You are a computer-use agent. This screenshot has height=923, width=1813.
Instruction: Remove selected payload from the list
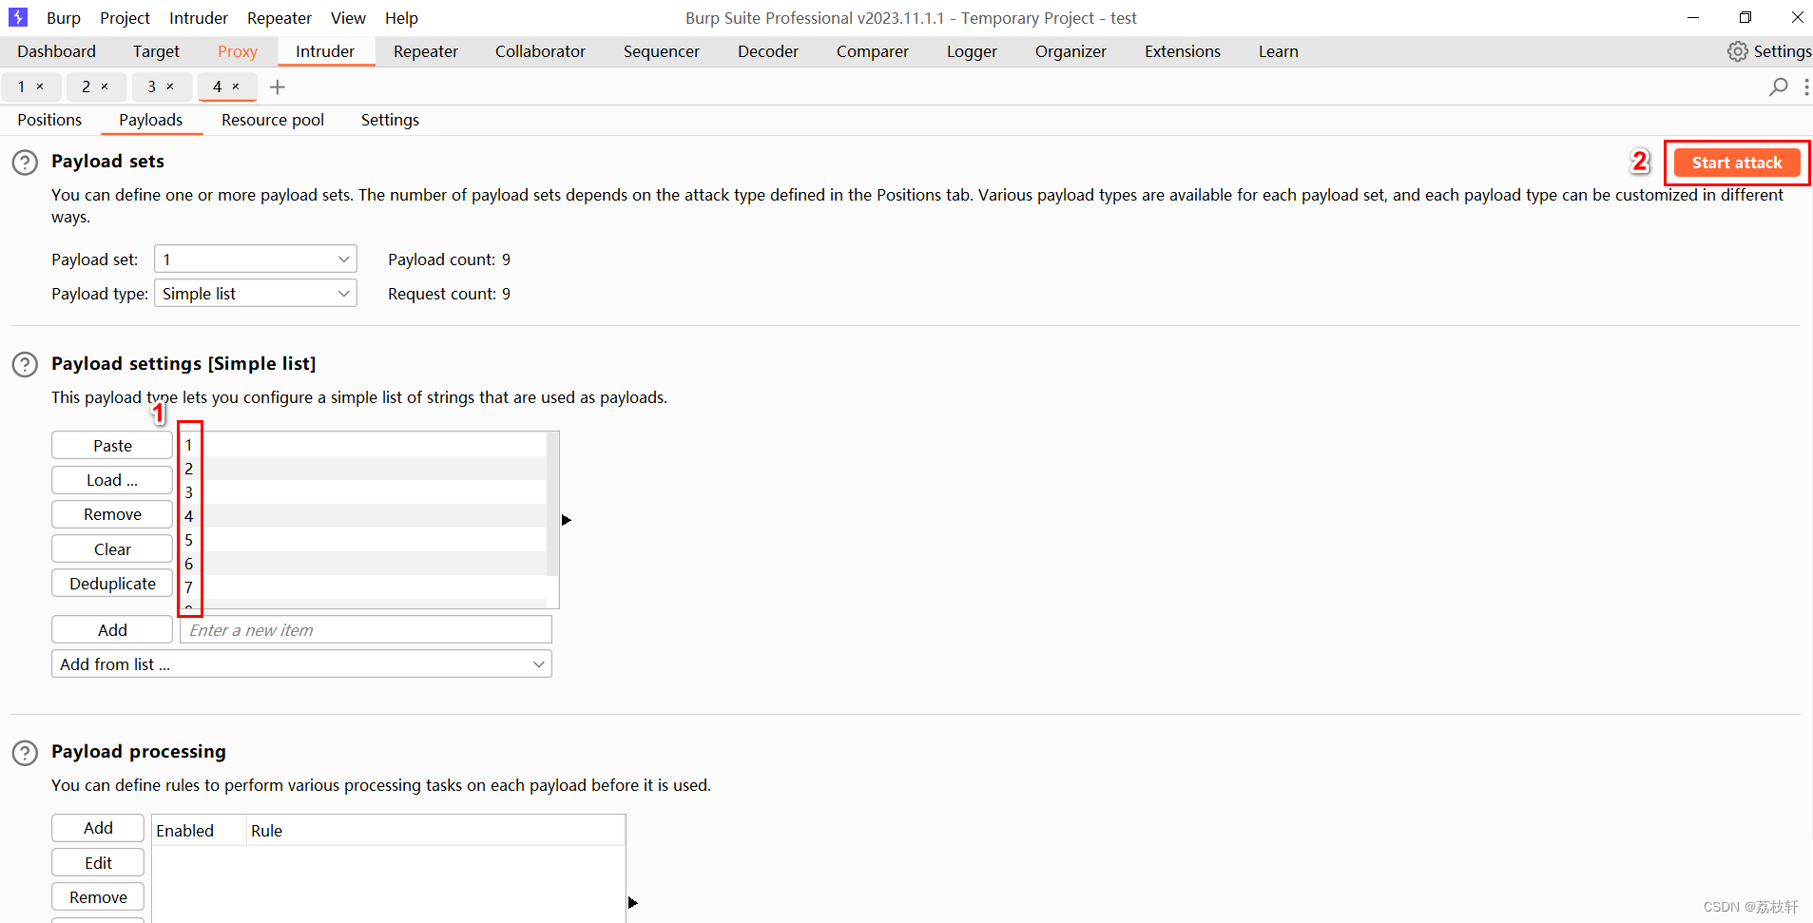(112, 514)
